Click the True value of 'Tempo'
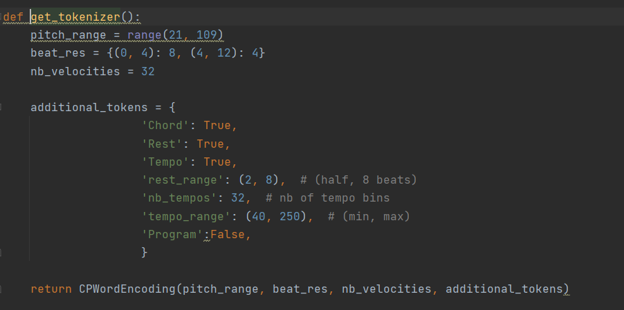 (x=217, y=162)
